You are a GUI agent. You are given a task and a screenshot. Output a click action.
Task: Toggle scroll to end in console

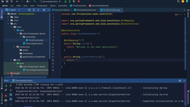tap(11, 99)
